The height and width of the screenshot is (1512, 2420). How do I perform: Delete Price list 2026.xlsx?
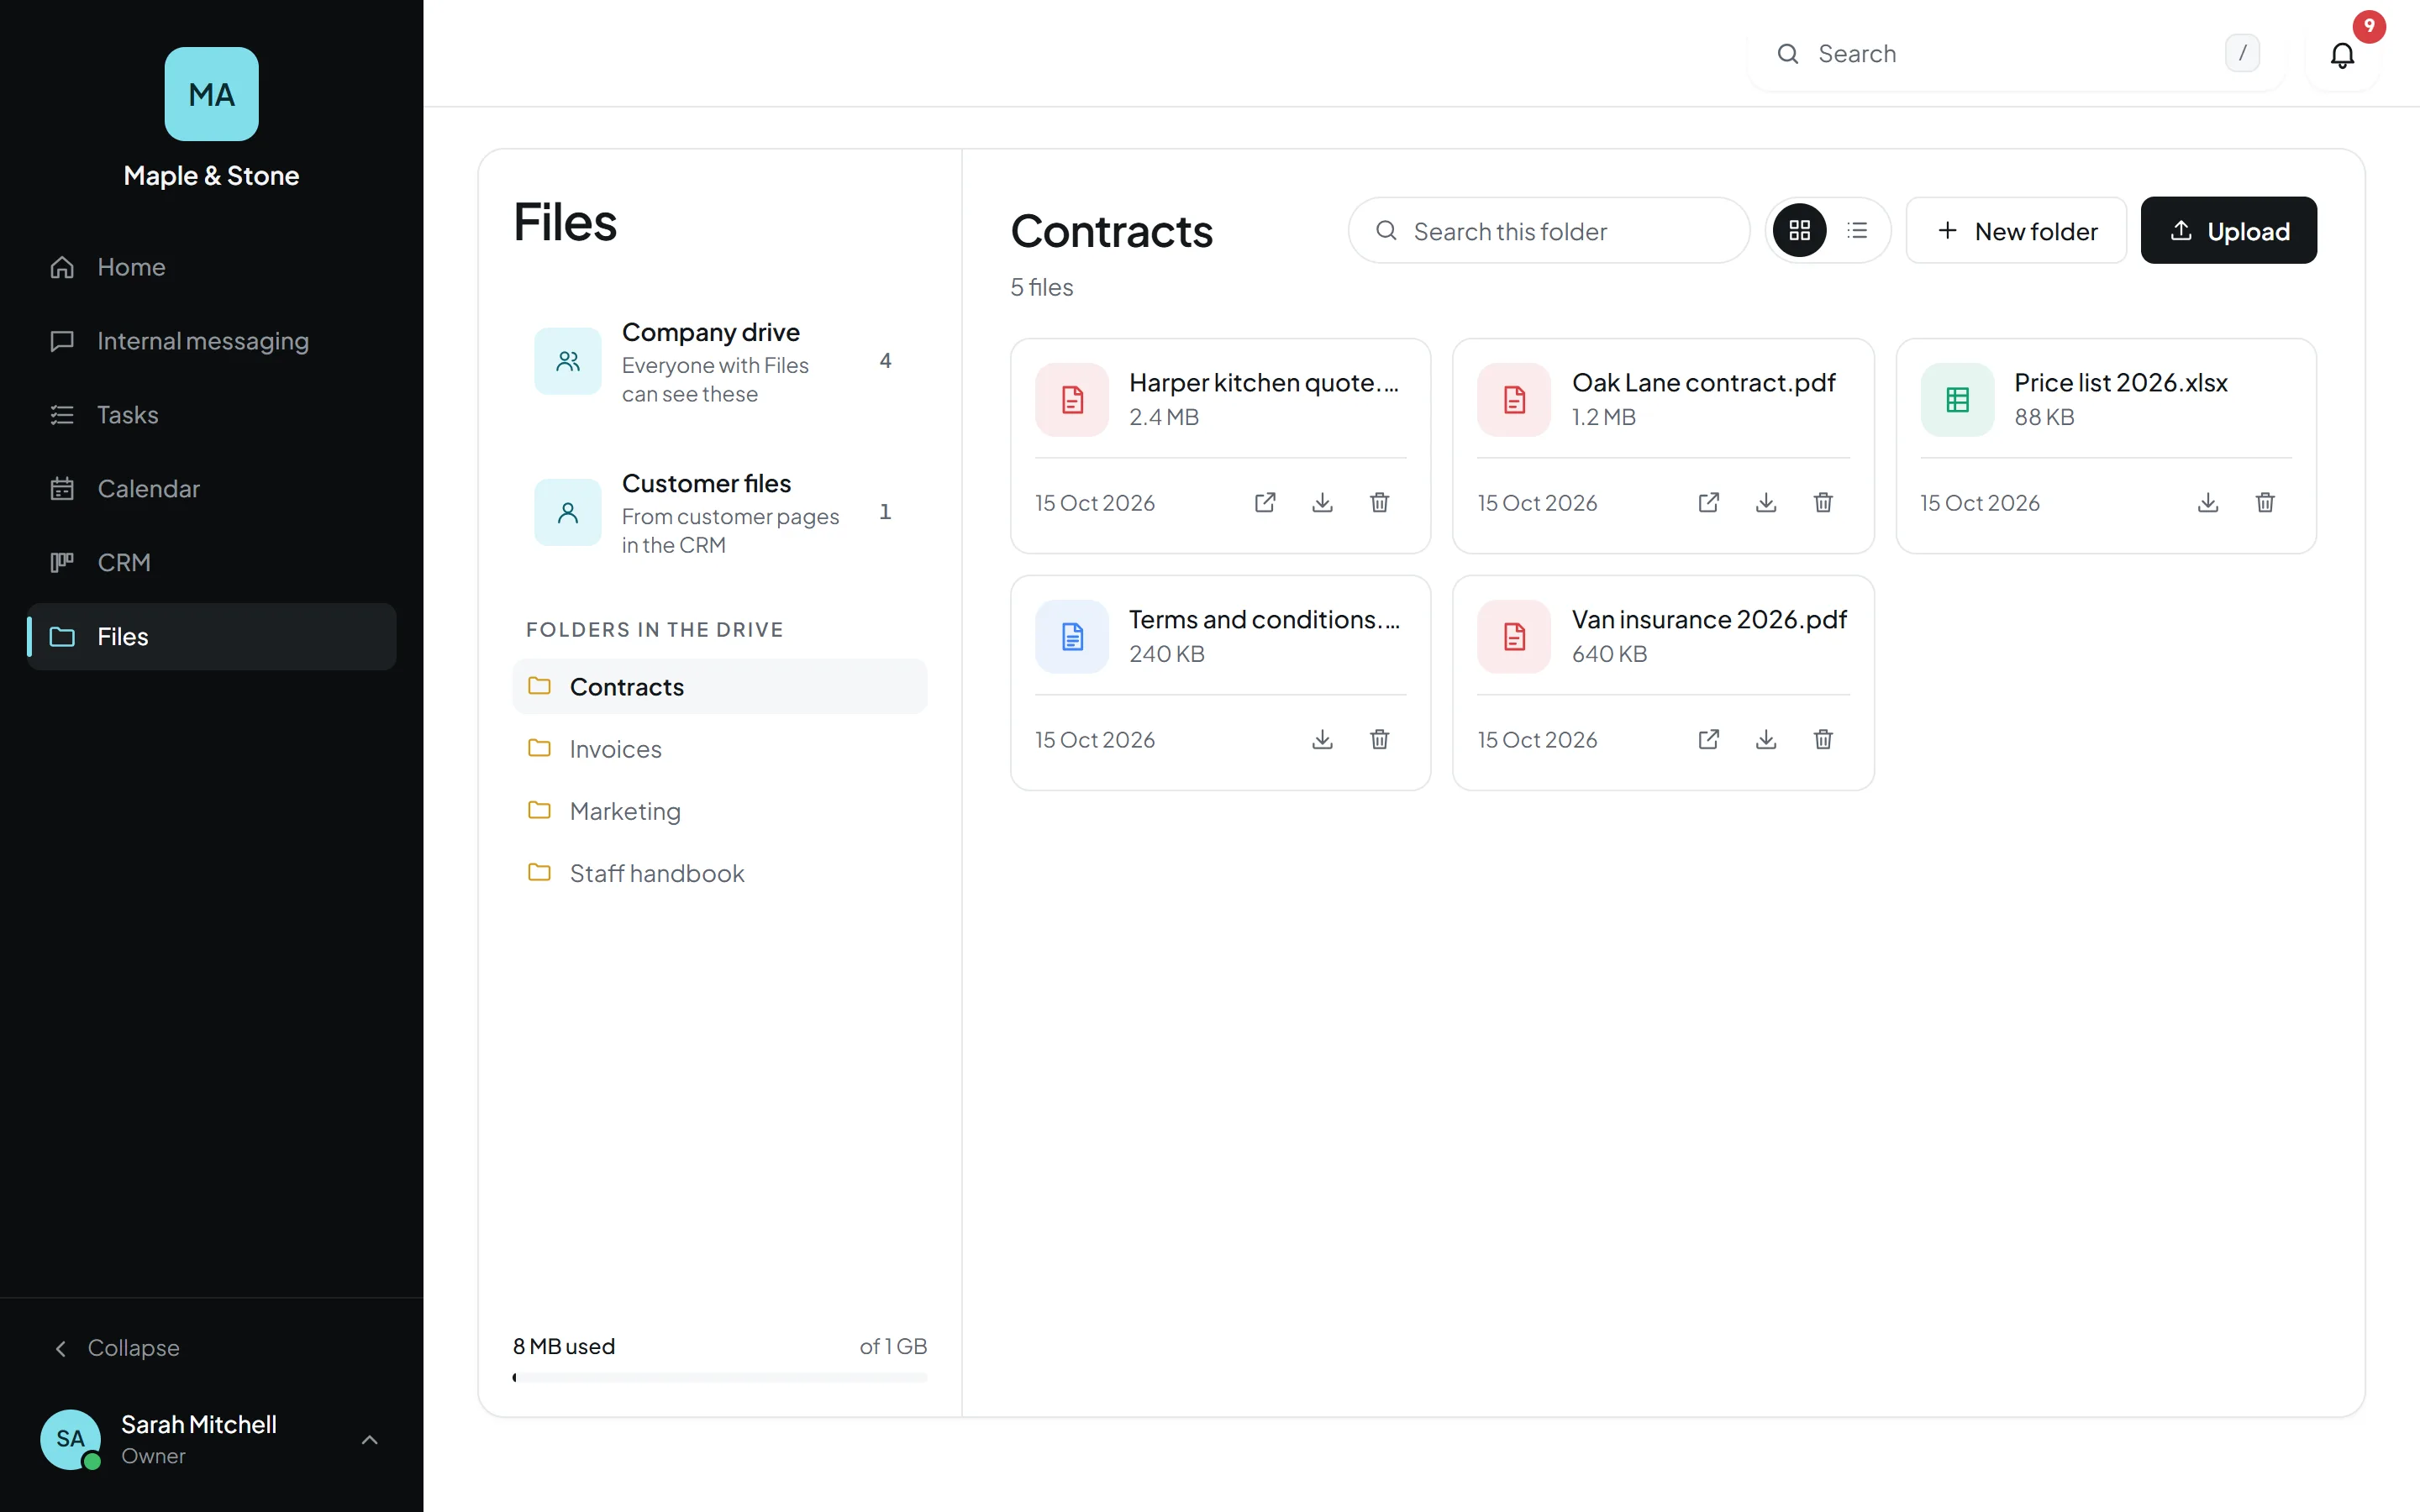(x=2265, y=502)
